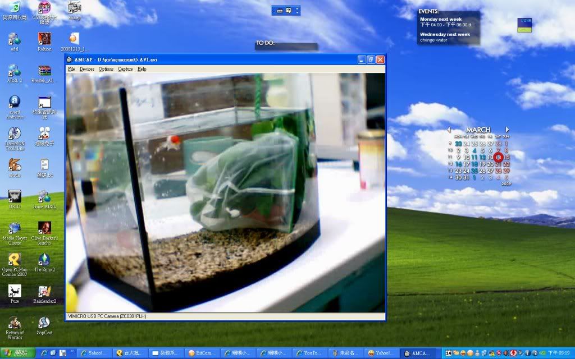Go to next month in calendar widget
The height and width of the screenshot is (359, 575).
pyautogui.click(x=507, y=130)
